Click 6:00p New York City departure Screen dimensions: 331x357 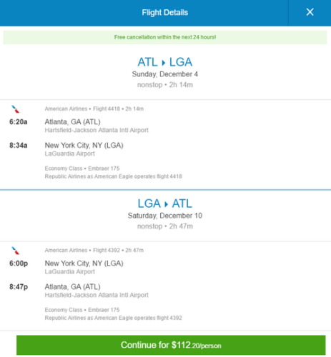pos(66,263)
